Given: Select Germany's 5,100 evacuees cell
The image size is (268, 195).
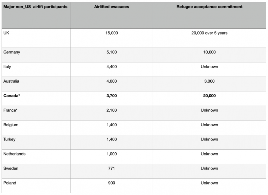Looking at the screenshot, I should [112, 52].
